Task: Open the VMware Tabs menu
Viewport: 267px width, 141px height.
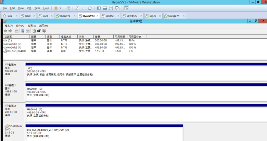Action: [x=37, y=8]
